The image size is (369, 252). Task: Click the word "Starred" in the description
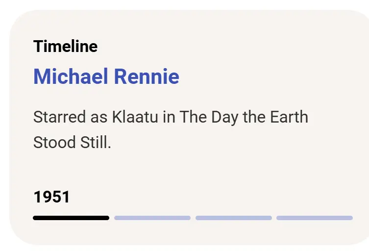tap(53, 117)
